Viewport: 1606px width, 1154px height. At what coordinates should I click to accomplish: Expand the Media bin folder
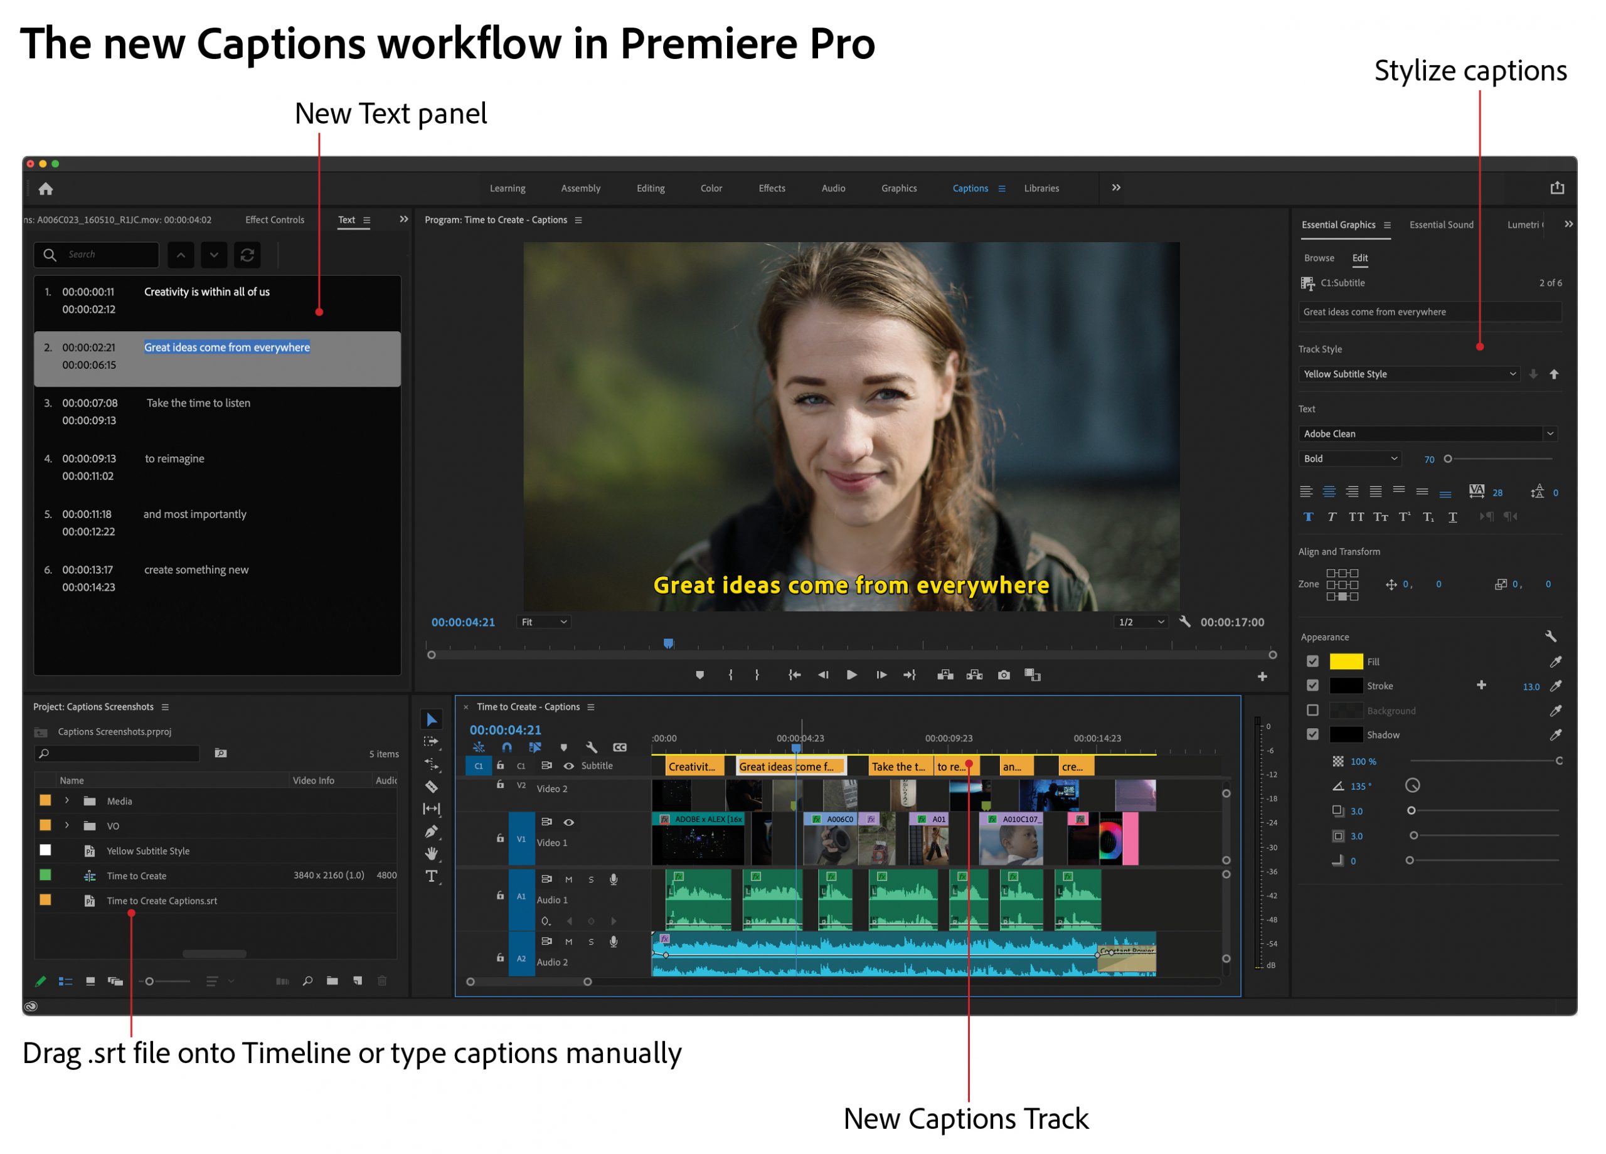pyautogui.click(x=67, y=801)
